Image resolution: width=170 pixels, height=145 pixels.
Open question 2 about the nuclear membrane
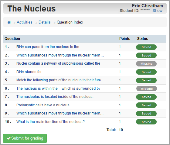point(60,55)
